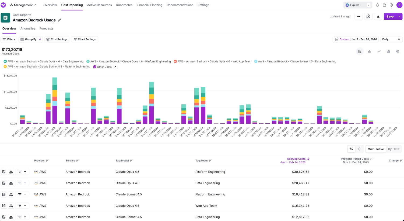This screenshot has width=404, height=221.
Task: Click the help question mark icon
Action: click(x=391, y=5)
